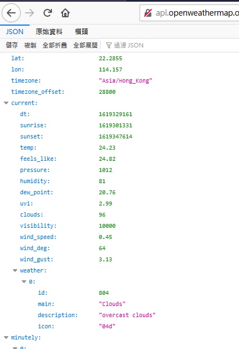This screenshot has width=239, height=349.
Task: Click the 過濾 JSON filter field
Action: pos(171,45)
